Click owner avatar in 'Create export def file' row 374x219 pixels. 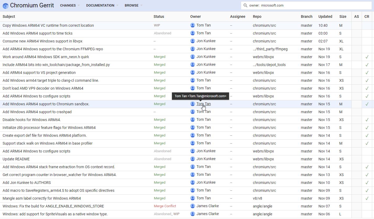coord(193,135)
